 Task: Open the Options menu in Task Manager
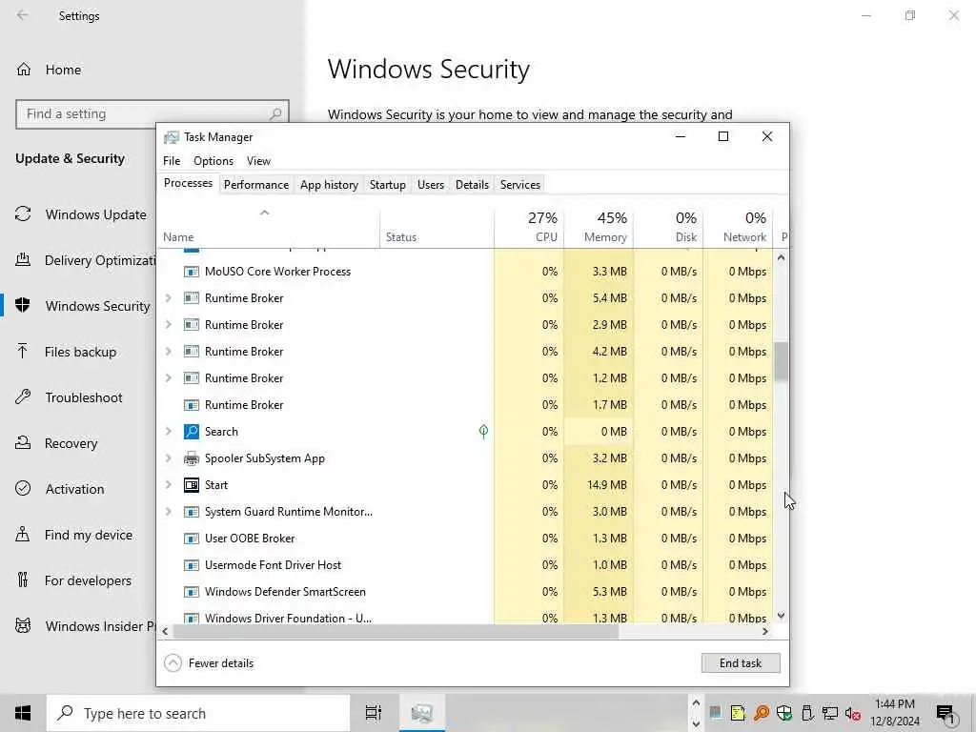pyautogui.click(x=213, y=160)
